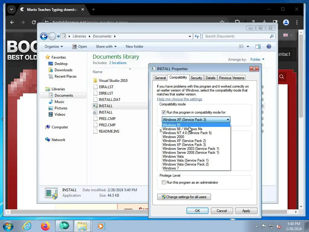309x232 pixels.
Task: Click Windows Start orb button
Action: pyautogui.click(x=8, y=226)
